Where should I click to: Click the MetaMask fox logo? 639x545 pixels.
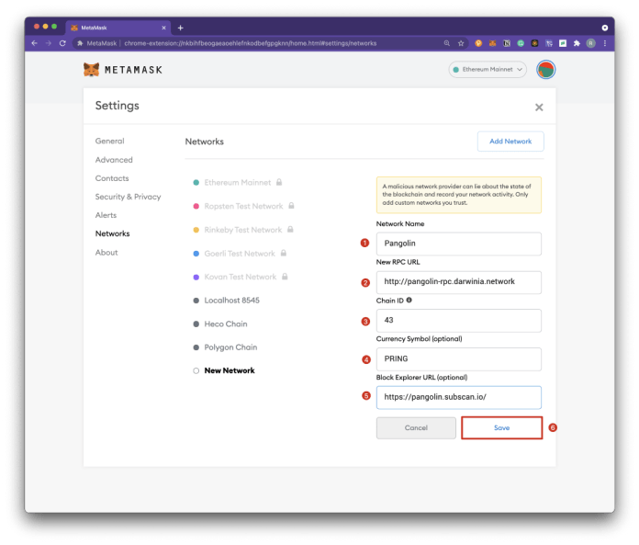91,70
